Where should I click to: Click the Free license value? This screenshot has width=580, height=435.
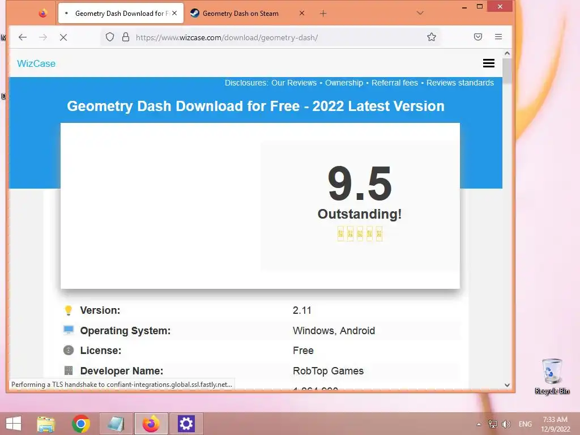tap(303, 351)
